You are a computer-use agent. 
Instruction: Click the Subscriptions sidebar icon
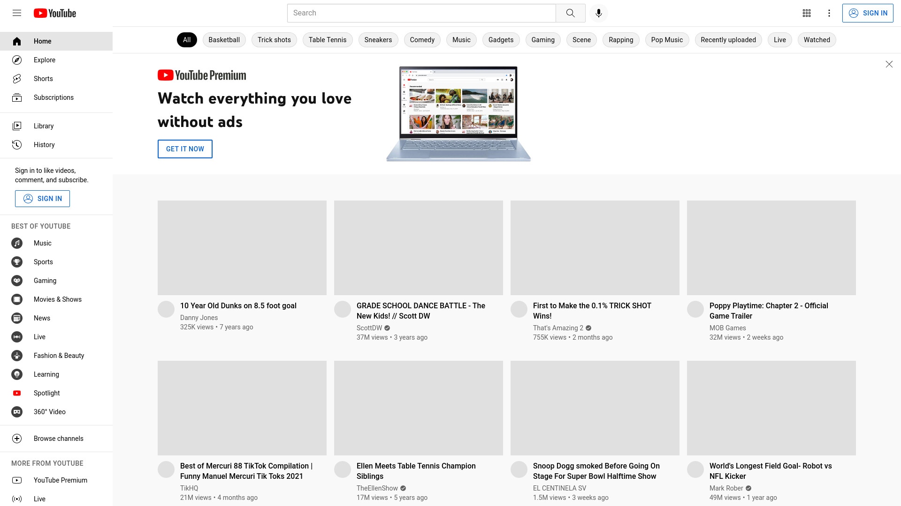17,97
